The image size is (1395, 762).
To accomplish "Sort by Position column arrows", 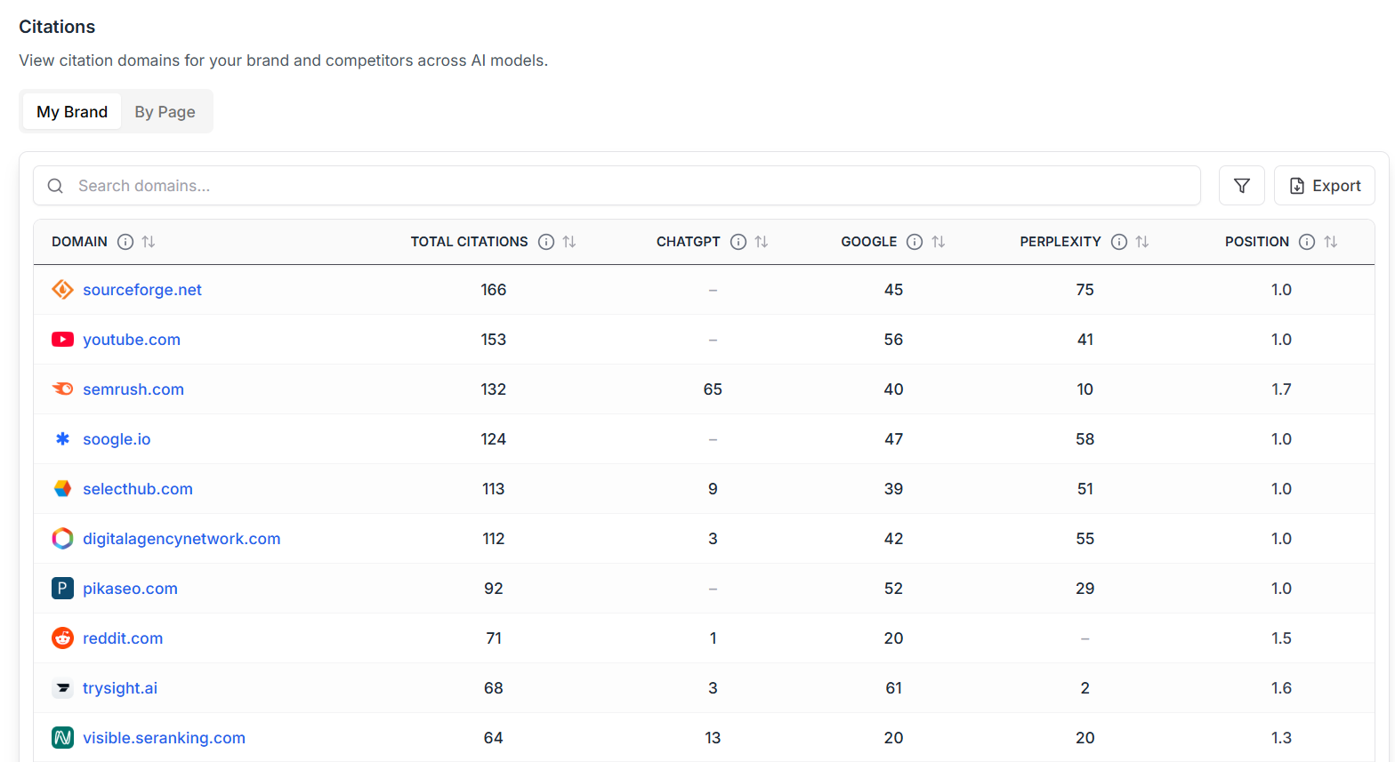I will point(1331,242).
